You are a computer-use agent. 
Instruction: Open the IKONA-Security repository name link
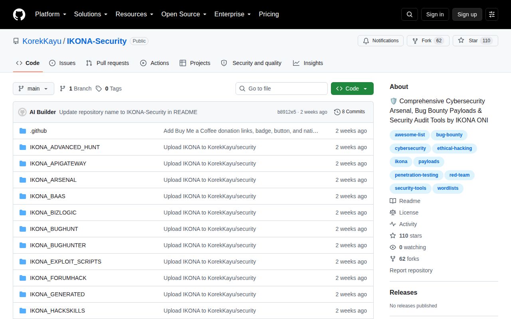[x=97, y=41]
